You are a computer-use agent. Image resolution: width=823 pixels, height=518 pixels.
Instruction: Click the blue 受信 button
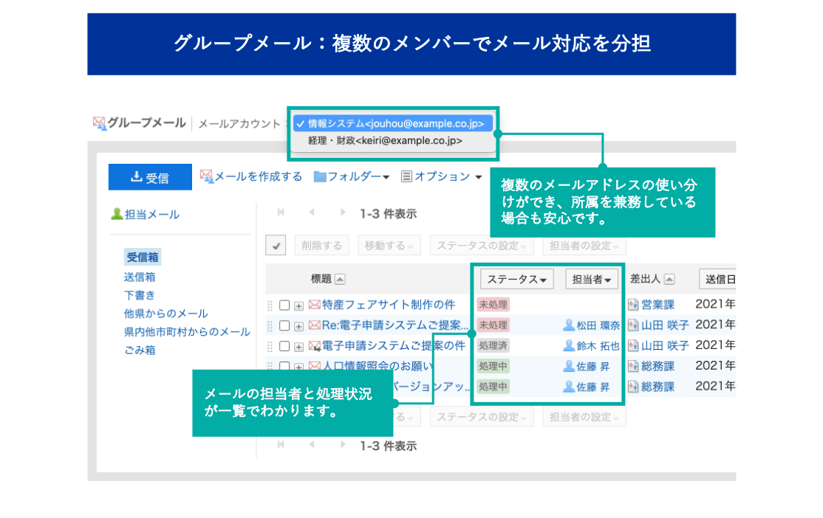click(150, 177)
